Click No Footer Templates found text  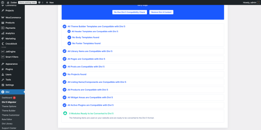tap(86, 43)
